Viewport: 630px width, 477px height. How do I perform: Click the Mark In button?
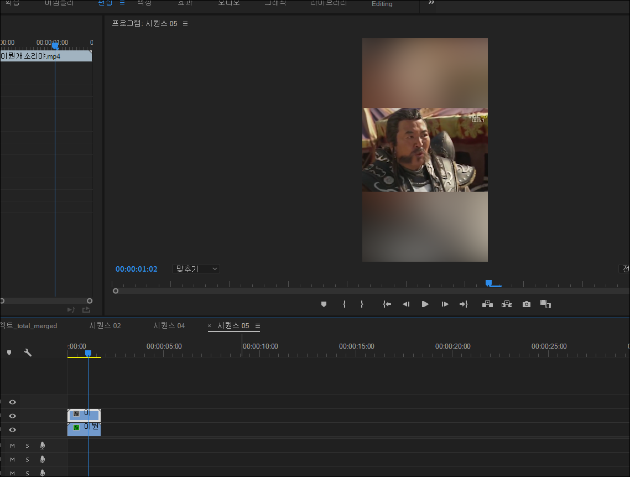tap(345, 304)
